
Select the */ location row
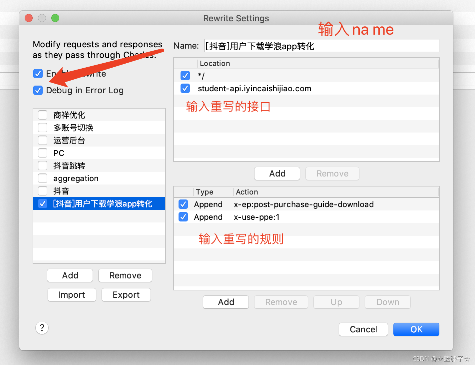(306, 76)
